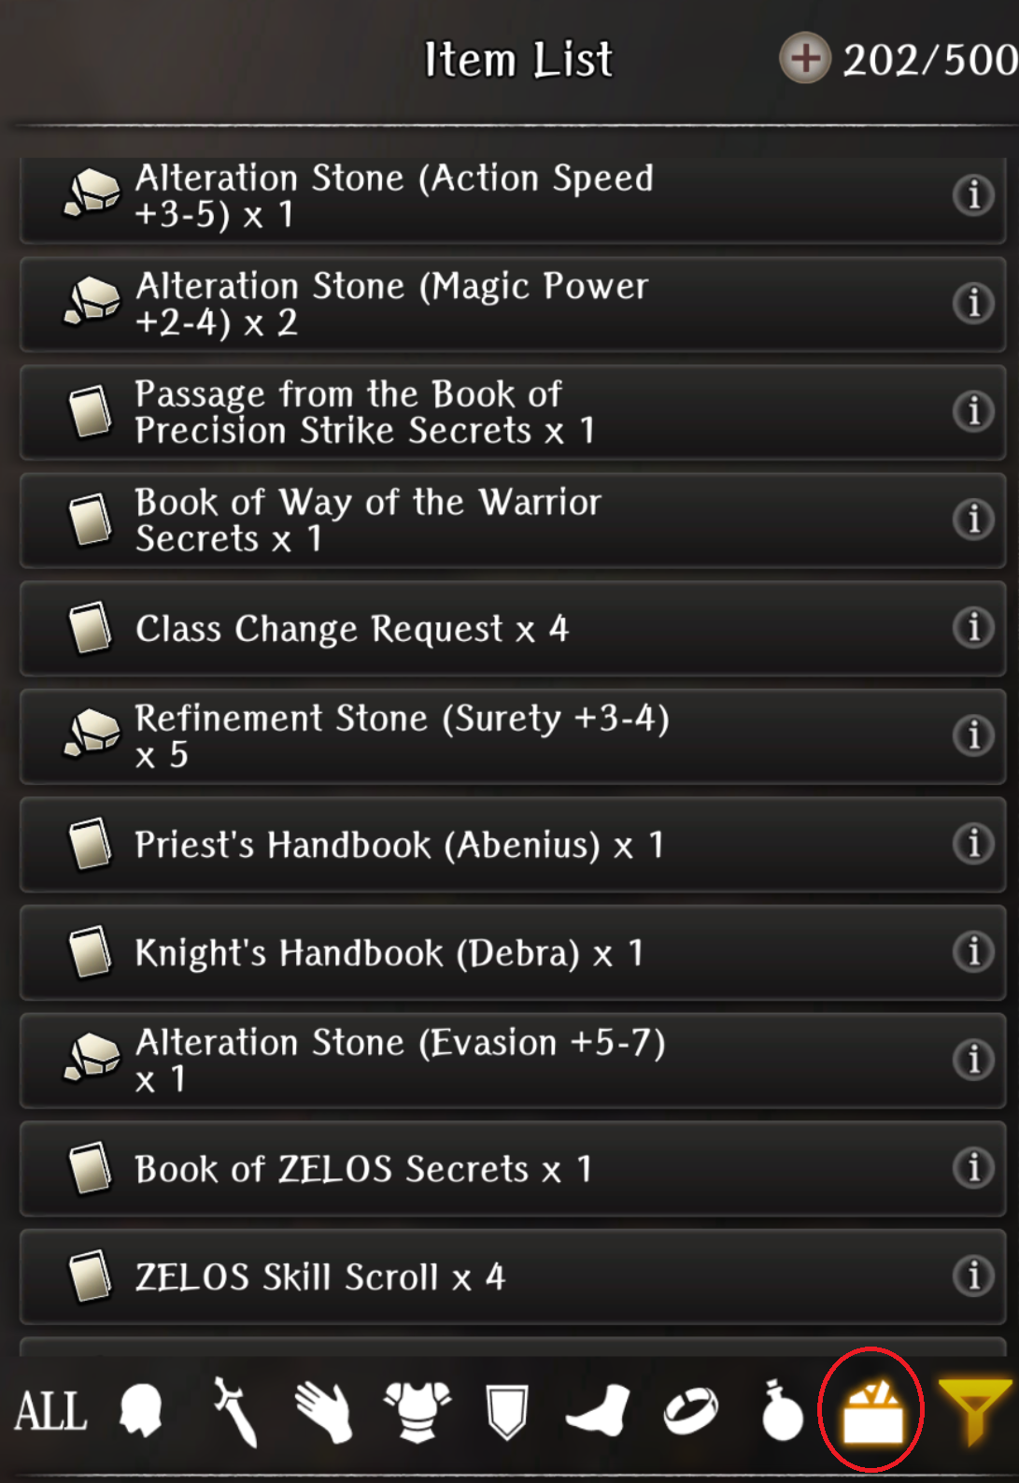1019x1483 pixels.
Task: Open info for Class Change Request
Action: [973, 627]
